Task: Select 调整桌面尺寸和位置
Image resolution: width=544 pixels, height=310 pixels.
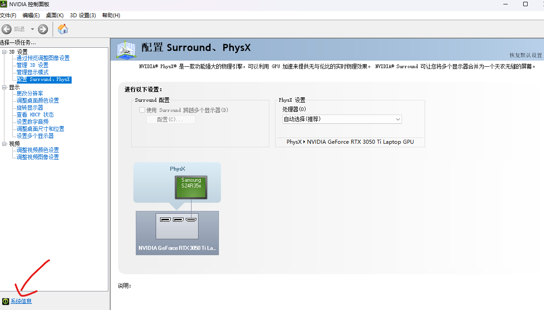Action: click(x=40, y=129)
